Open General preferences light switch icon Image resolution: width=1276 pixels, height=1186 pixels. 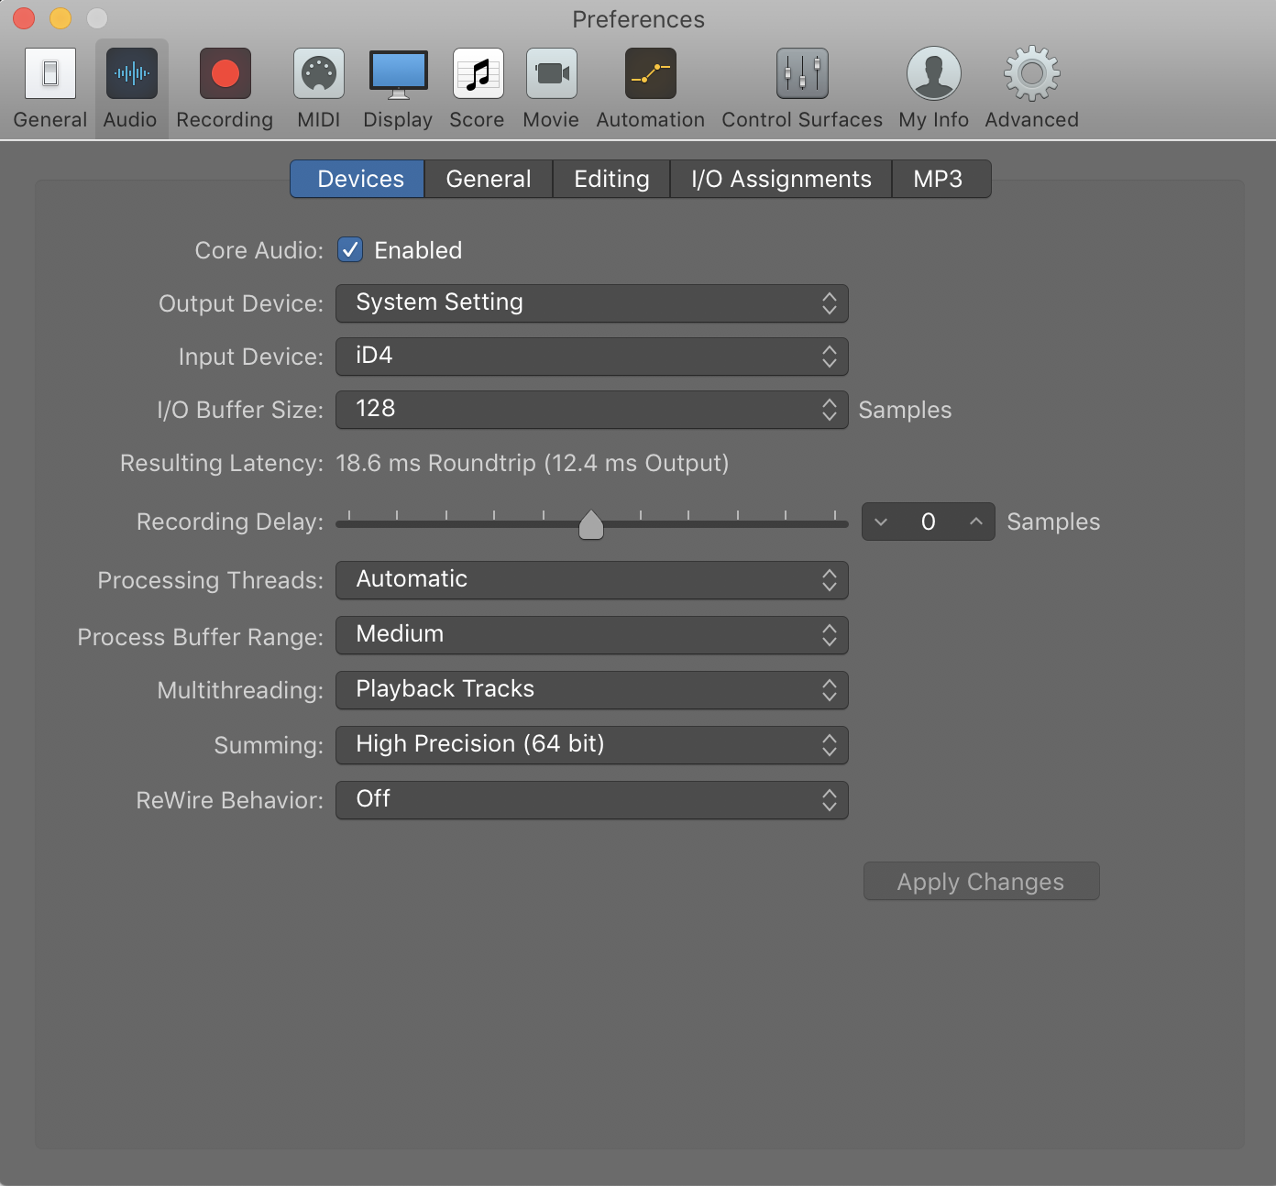click(50, 73)
